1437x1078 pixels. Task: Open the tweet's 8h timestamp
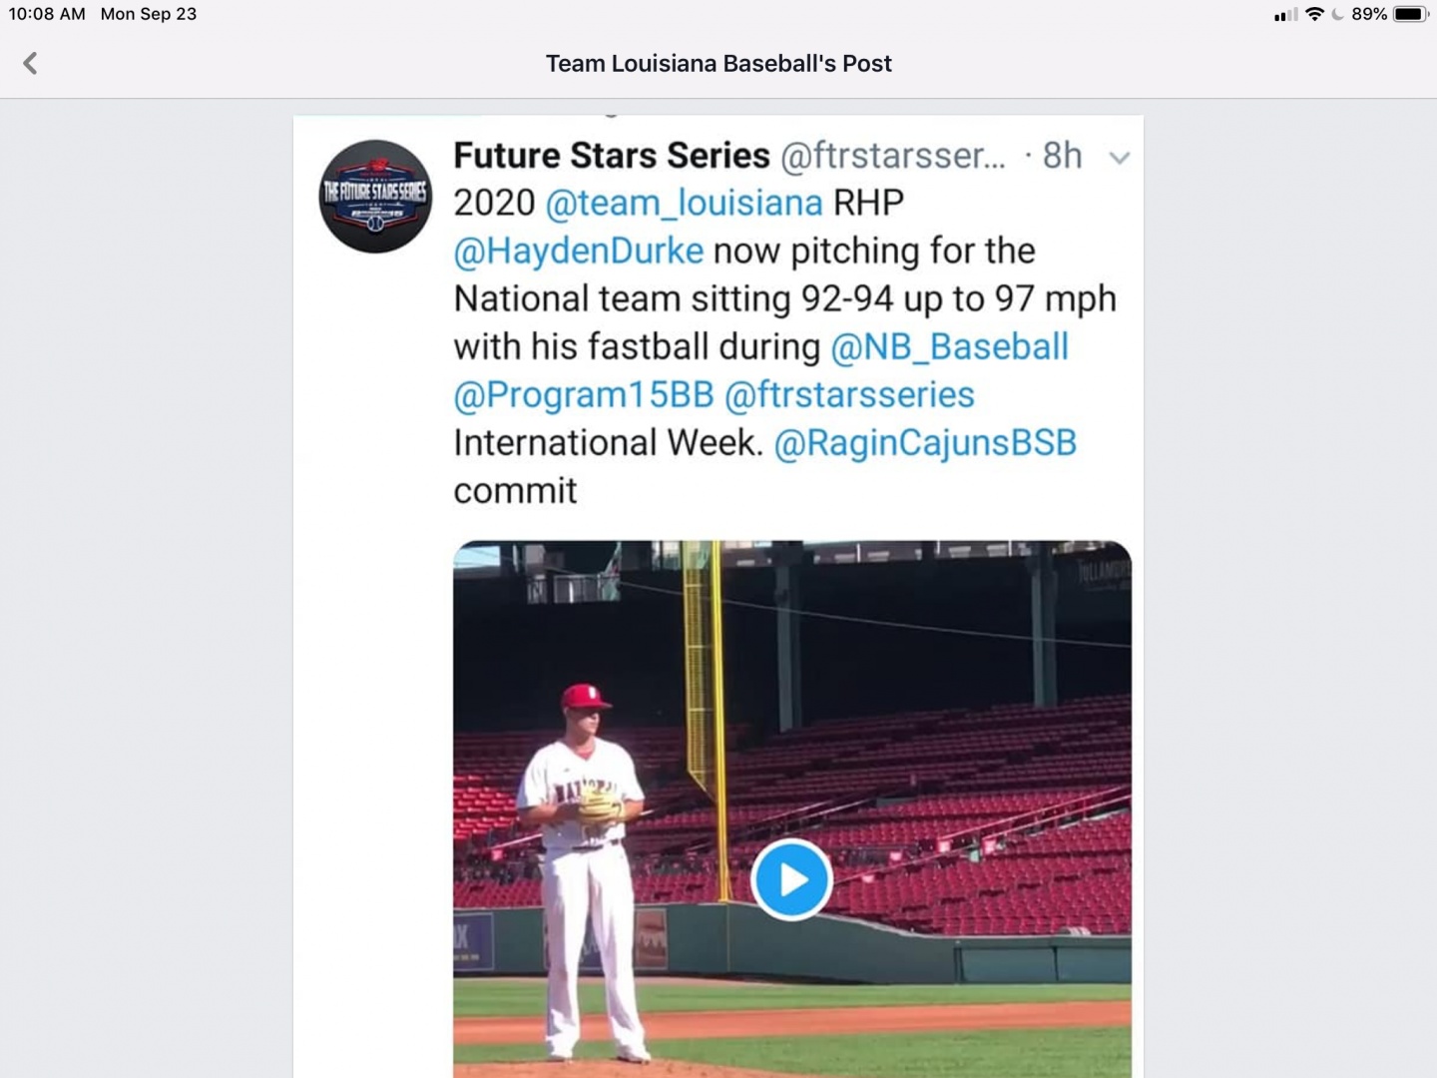click(1062, 156)
